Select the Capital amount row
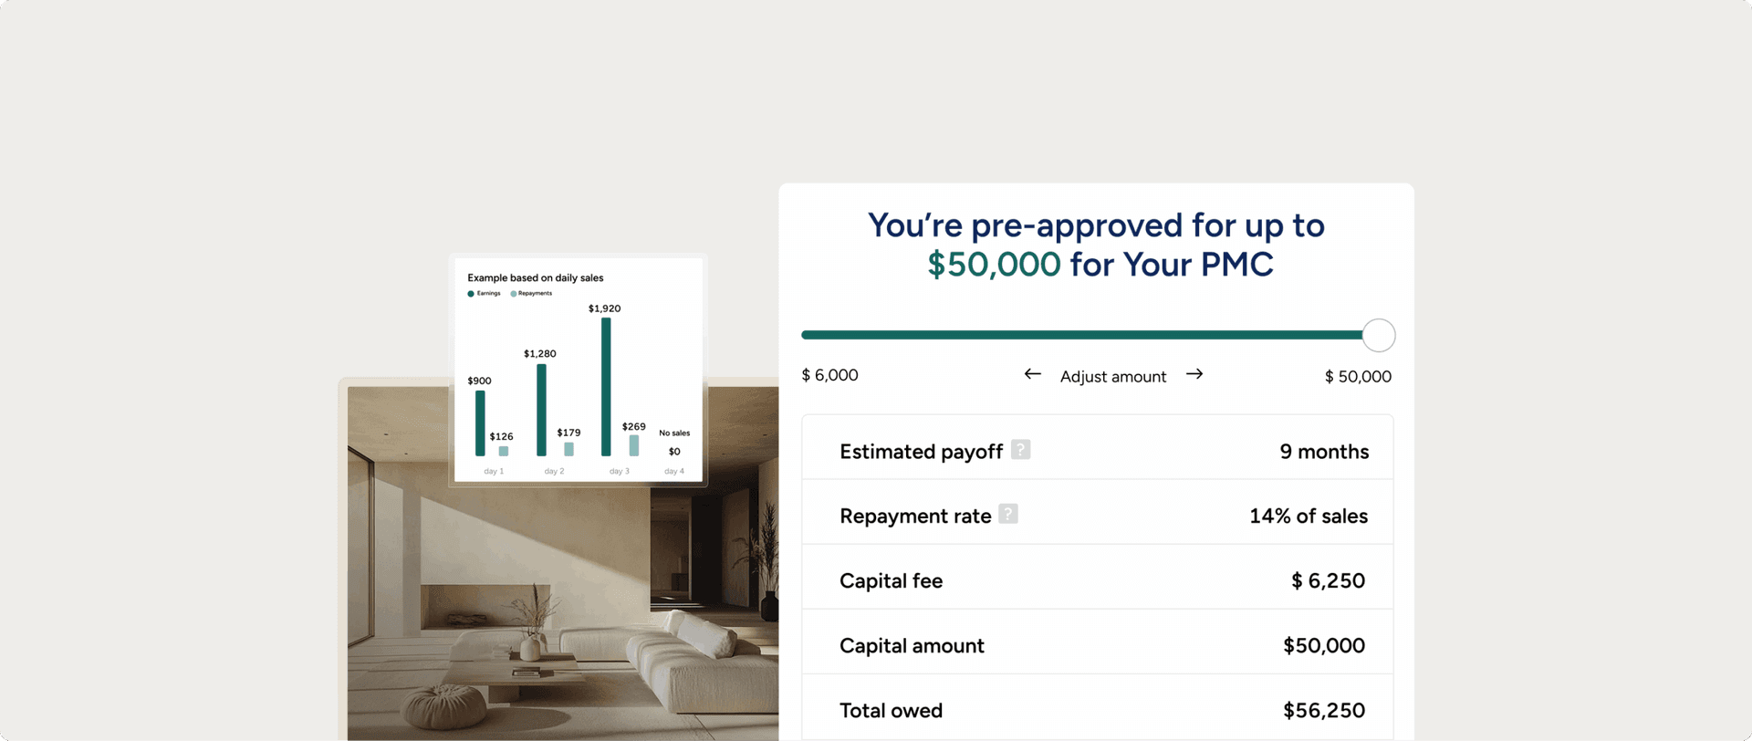Screen dimensions: 1752x741 [x=1097, y=645]
